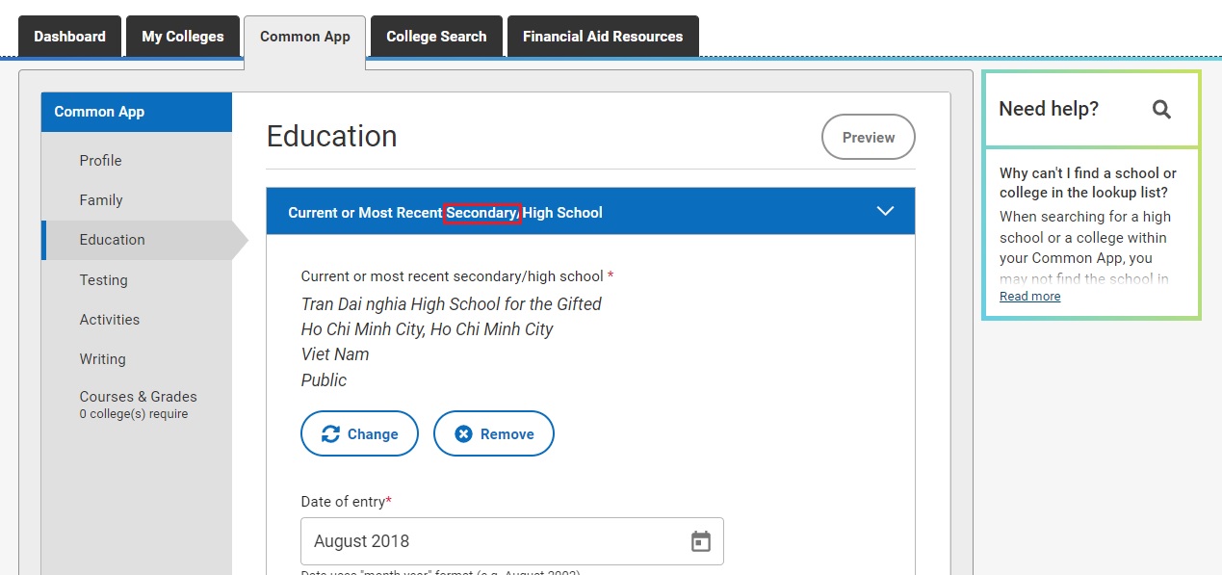The width and height of the screenshot is (1222, 575).
Task: Open the Financial Aid Resources tab
Action: coord(603,37)
